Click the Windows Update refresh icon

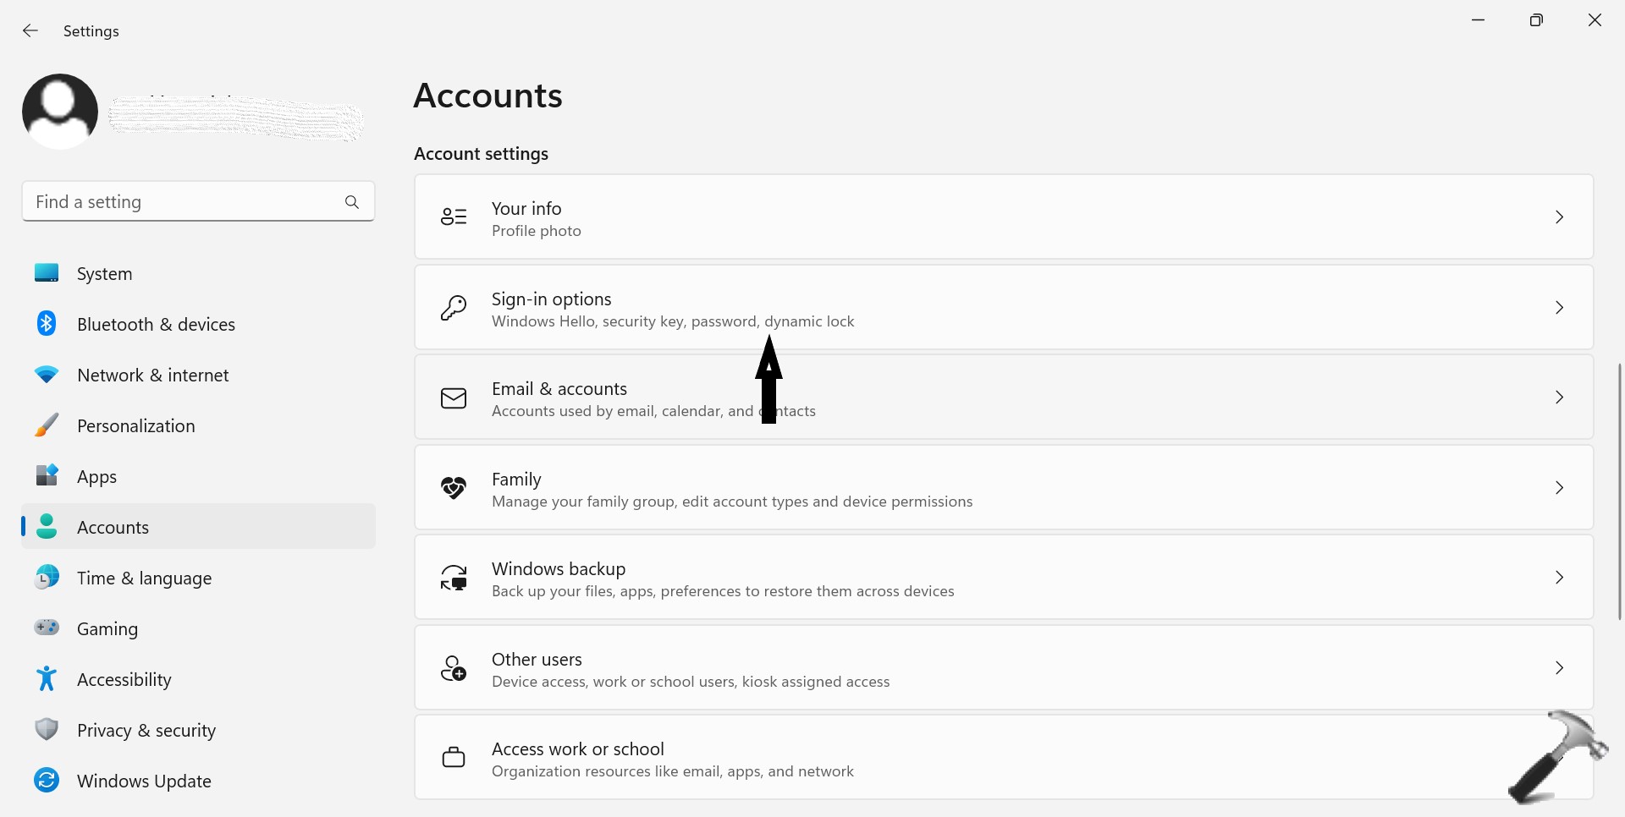tap(47, 781)
